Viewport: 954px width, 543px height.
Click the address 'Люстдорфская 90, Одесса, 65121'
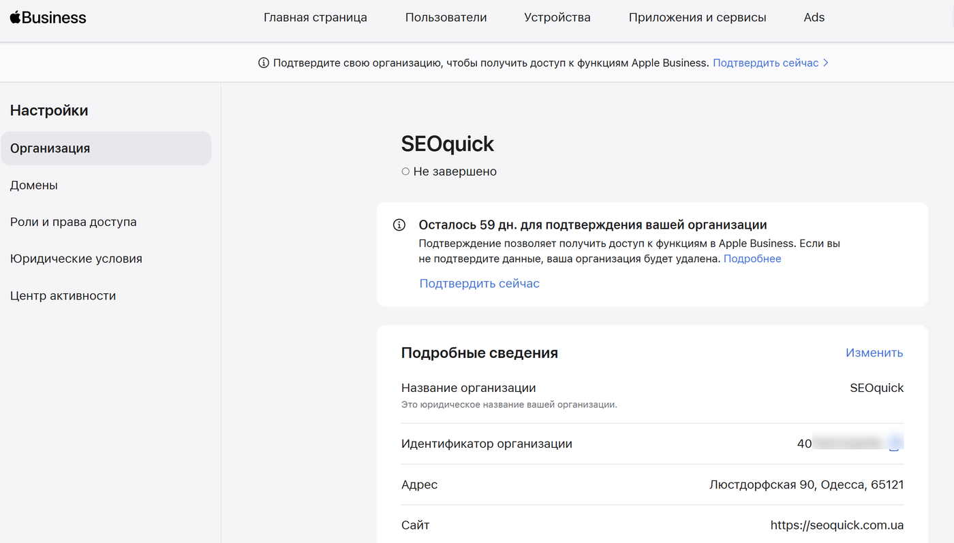point(807,484)
